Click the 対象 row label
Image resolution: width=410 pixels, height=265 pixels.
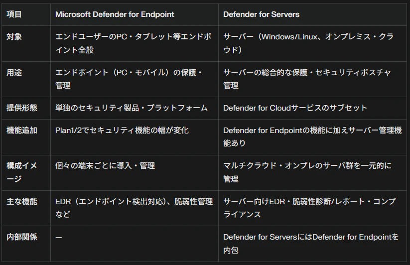pyautogui.click(x=26, y=43)
